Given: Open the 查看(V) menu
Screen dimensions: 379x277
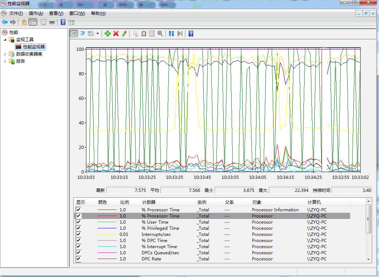Looking at the screenshot, I should click(56, 13).
